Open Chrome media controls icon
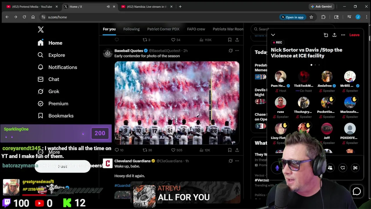 pyautogui.click(x=349, y=17)
